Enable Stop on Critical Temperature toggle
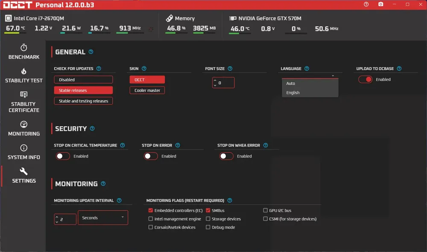The image size is (427, 252). (x=63, y=156)
